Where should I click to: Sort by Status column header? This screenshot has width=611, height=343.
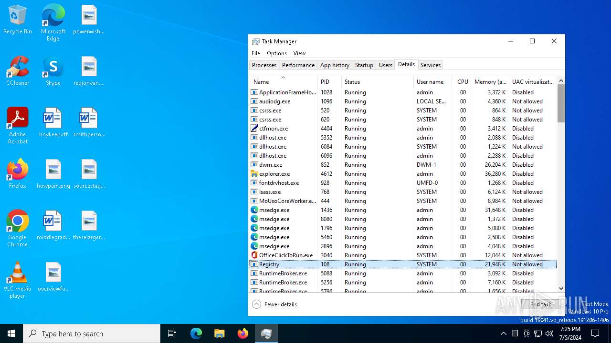(378, 81)
